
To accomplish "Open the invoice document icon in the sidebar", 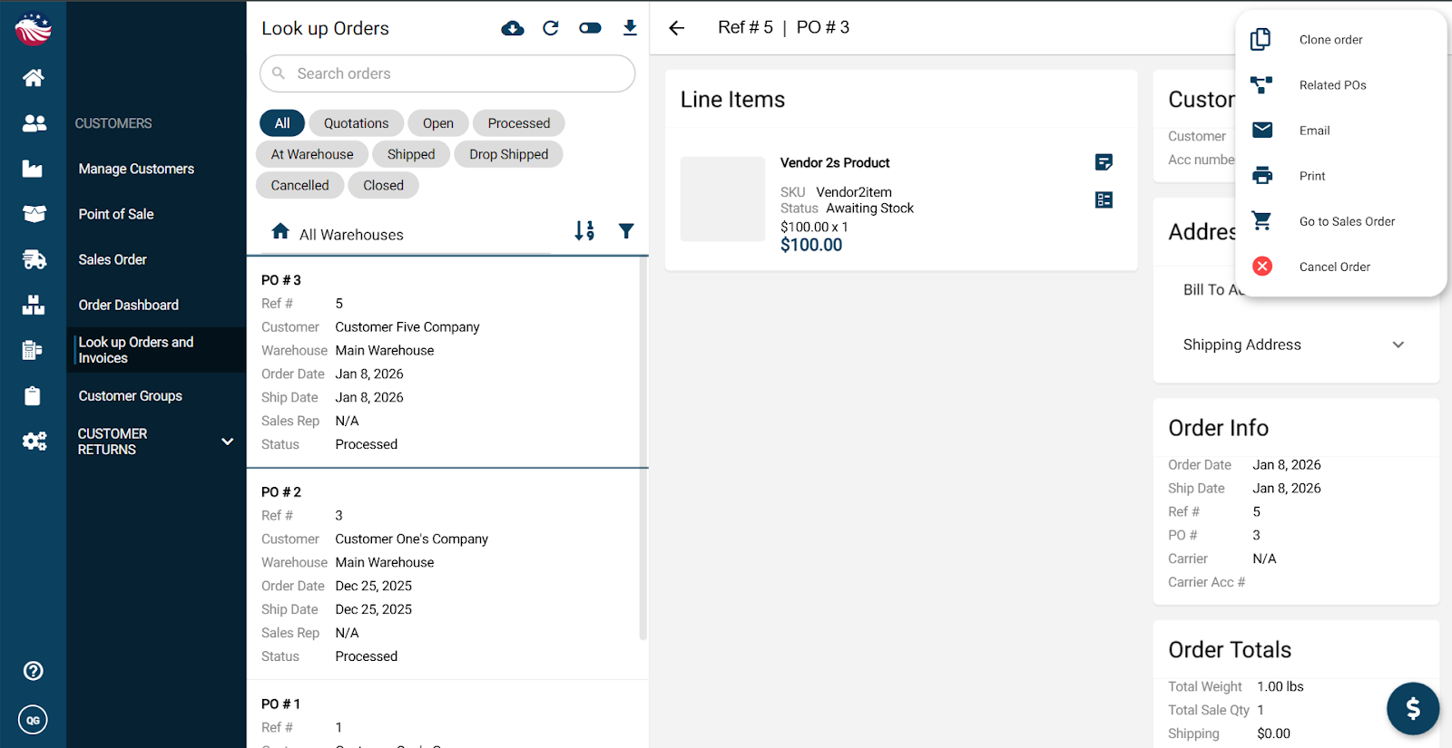I will point(33,350).
